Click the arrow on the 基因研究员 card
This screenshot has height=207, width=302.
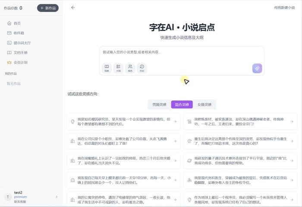pyautogui.click(x=175, y=122)
